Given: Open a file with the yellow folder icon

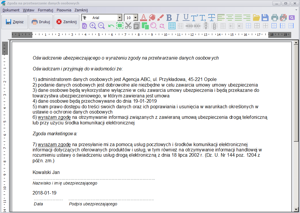Looking at the screenshot, I should 256,18.
